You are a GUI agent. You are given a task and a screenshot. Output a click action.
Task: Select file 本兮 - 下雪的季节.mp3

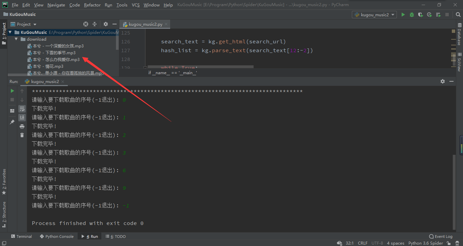tap(52, 53)
